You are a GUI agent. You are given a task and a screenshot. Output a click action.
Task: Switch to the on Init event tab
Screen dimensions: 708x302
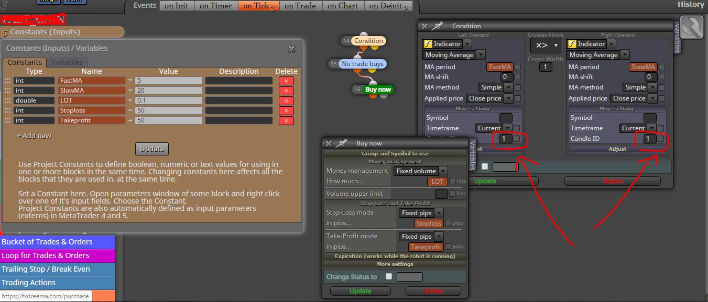point(176,6)
